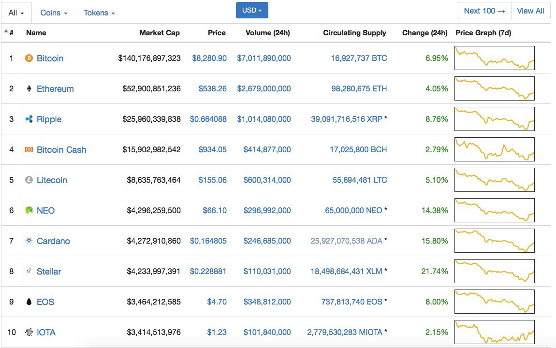556x348 pixels.
Task: Go to Next 100 coins
Action: click(x=484, y=11)
